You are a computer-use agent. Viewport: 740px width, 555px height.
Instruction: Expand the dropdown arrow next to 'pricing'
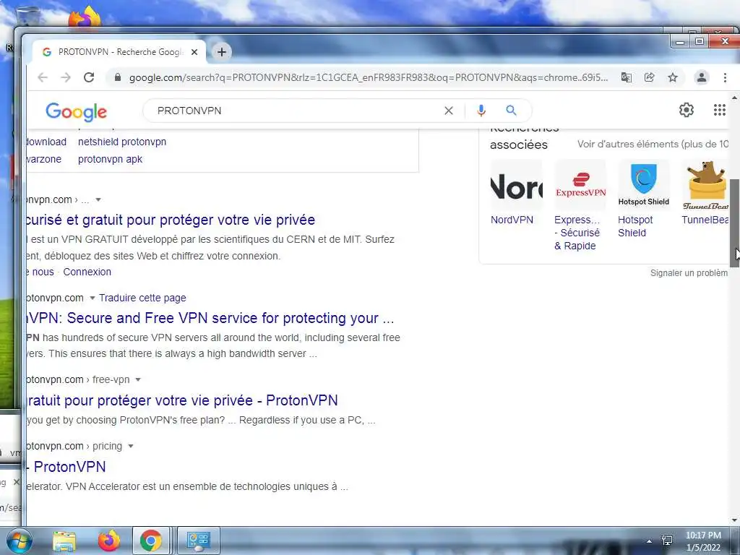131,446
